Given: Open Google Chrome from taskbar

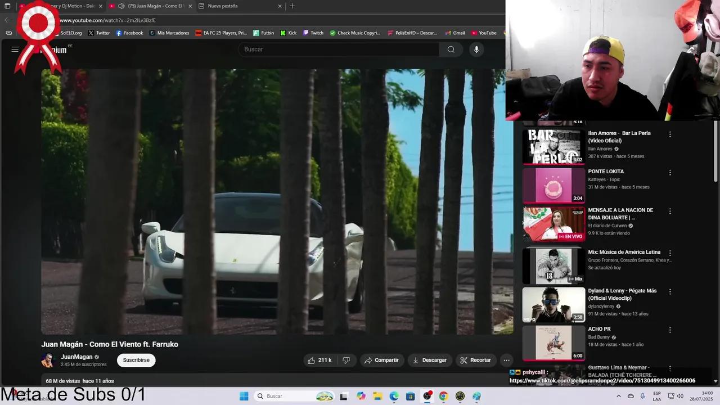Looking at the screenshot, I should [x=443, y=396].
